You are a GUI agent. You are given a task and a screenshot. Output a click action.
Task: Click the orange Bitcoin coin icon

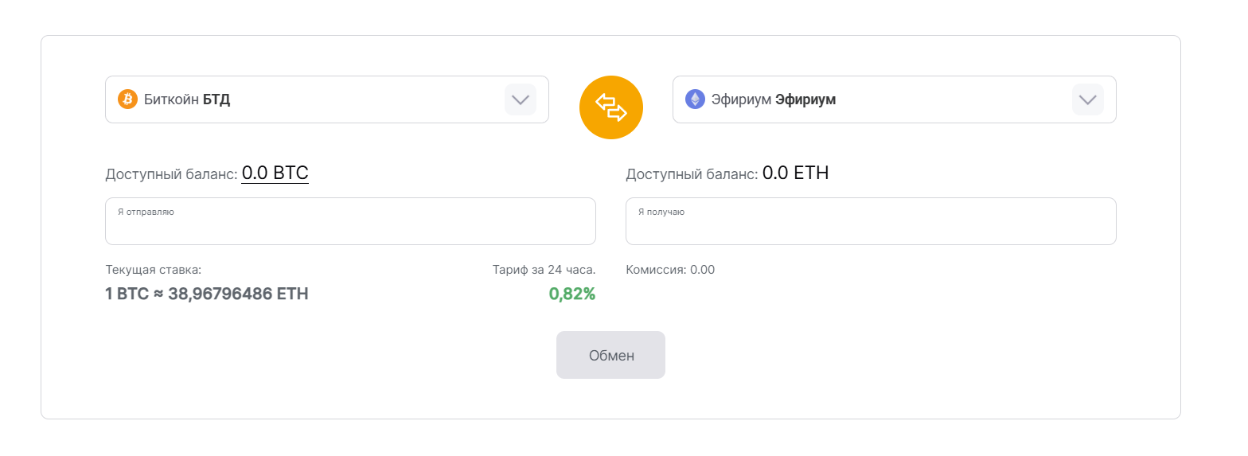point(127,99)
